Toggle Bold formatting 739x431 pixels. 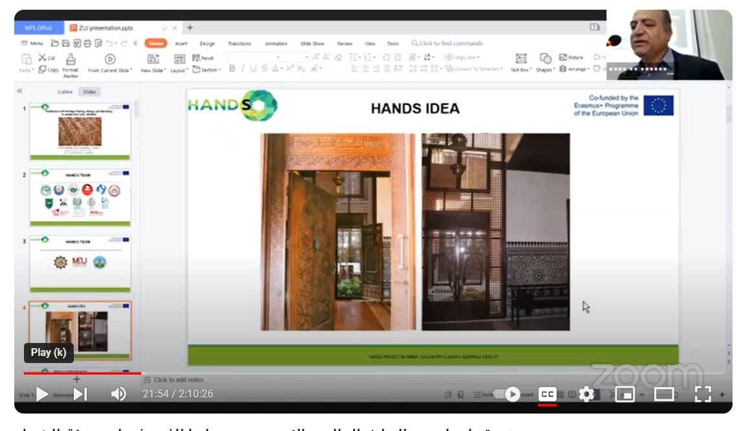point(232,69)
